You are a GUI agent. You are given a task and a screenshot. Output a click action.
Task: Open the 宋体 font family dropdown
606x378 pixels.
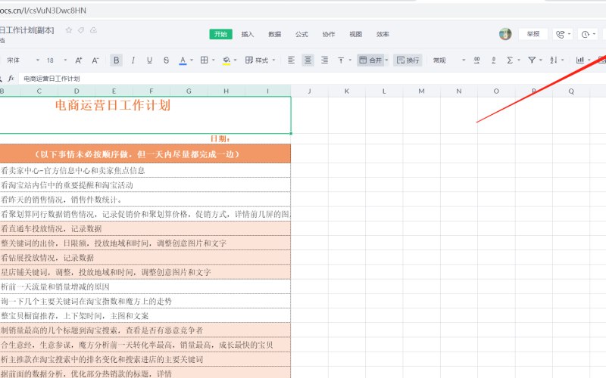[x=23, y=60]
